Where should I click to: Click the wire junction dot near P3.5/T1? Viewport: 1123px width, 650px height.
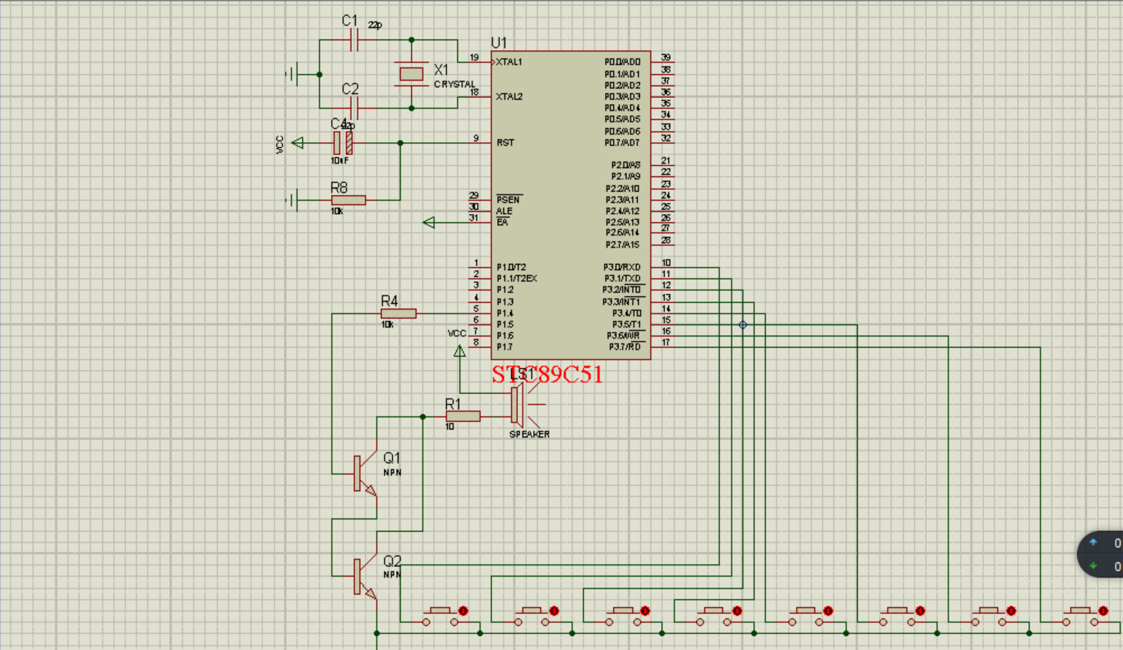(x=743, y=325)
